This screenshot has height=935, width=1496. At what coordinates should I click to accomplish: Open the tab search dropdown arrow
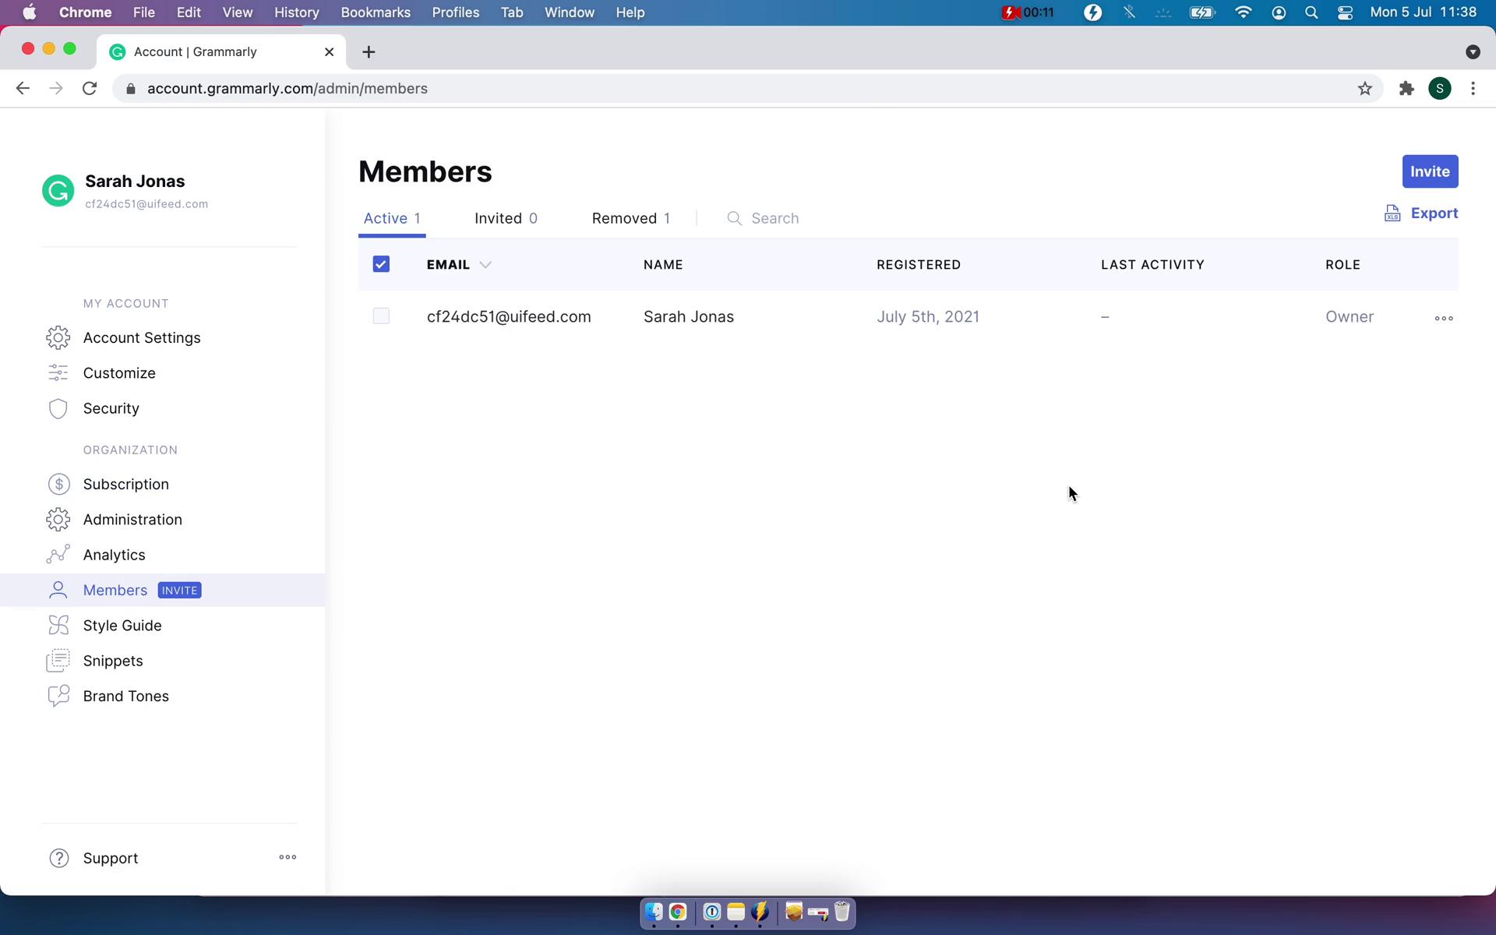coord(1473,51)
